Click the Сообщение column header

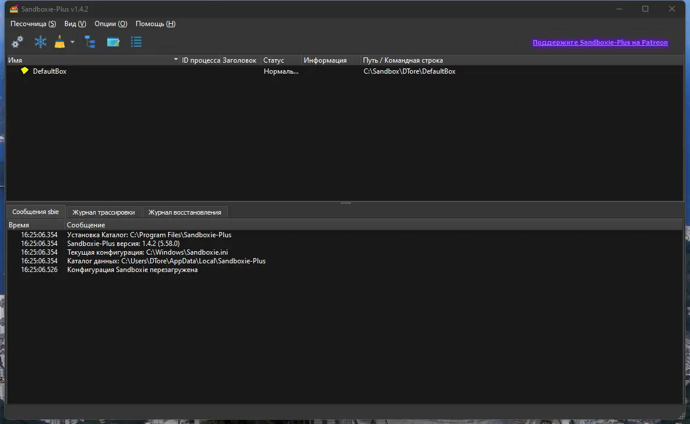coord(373,224)
